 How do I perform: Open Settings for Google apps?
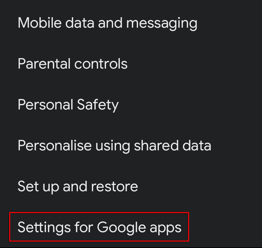(x=131, y=227)
